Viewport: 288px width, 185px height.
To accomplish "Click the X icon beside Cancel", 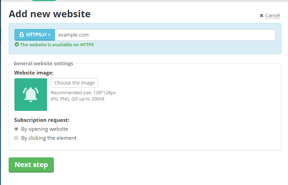I will [x=261, y=16].
